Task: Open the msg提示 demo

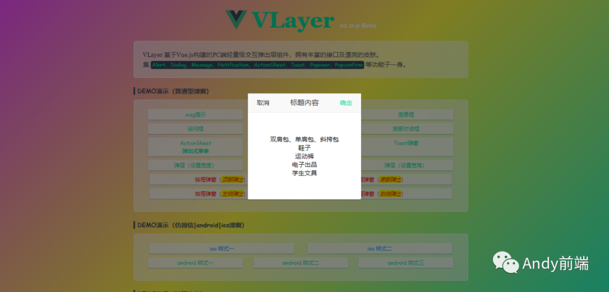Action: click(195, 115)
